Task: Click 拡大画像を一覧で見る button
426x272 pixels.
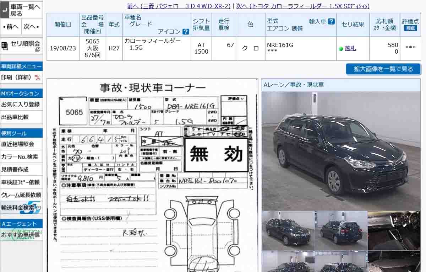Action: (x=383, y=69)
